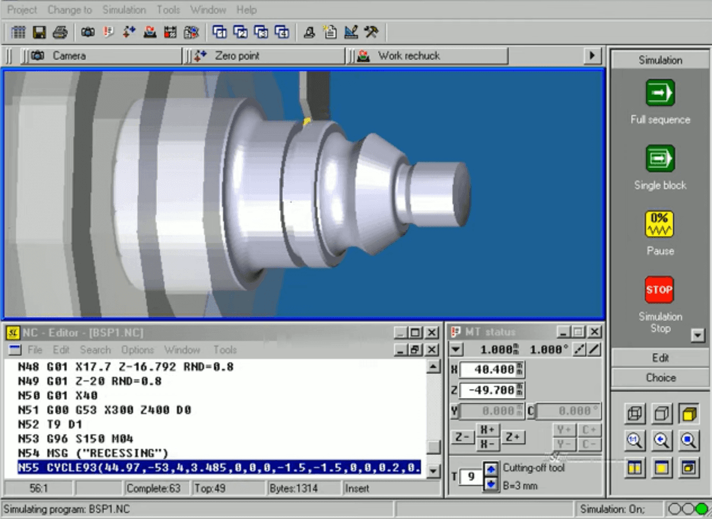Open view 1 from the toolbar
This screenshot has width=712, height=519.
pos(220,32)
